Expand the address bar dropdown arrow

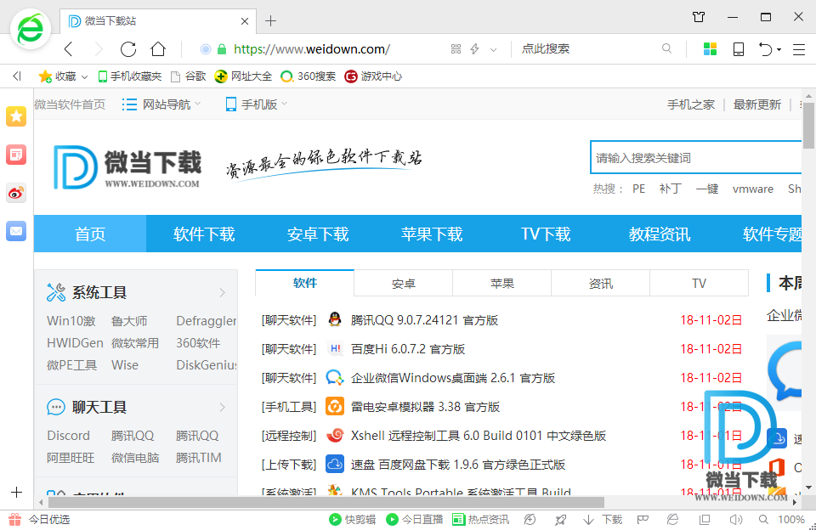pos(493,49)
